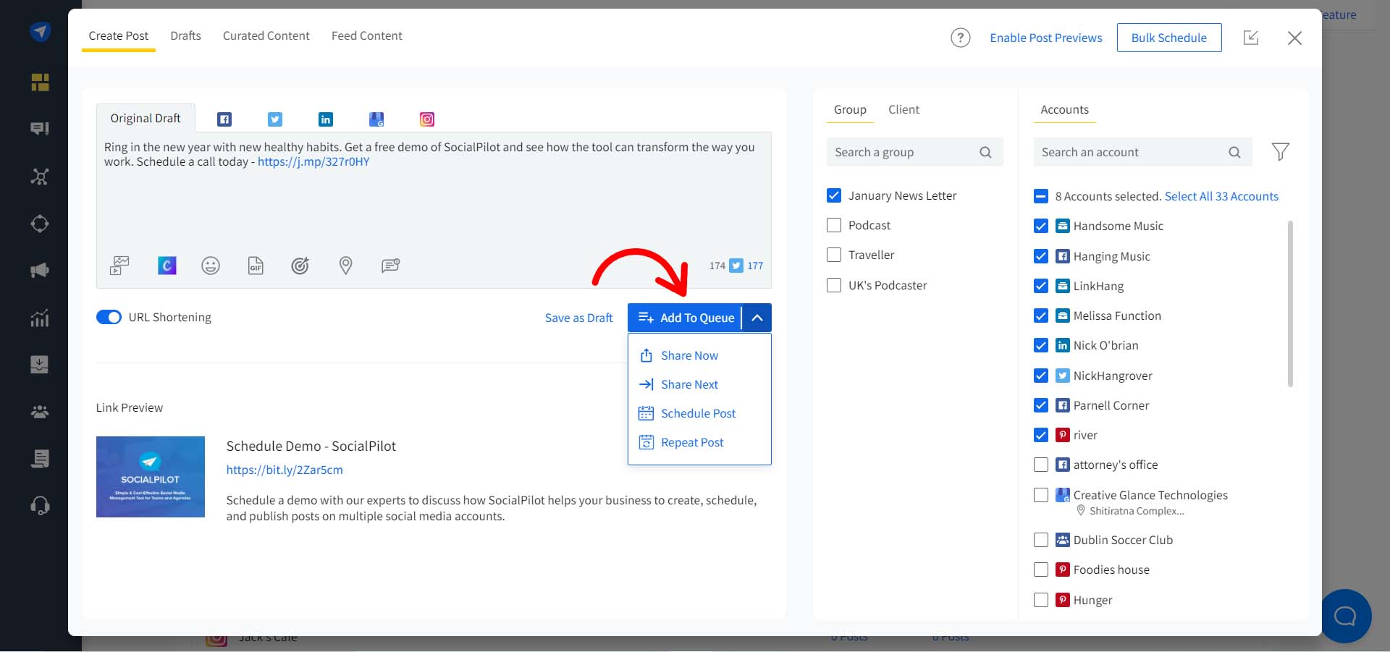Viewport: 1390px width, 652px height.
Task: Check the attorney's office account
Action: pos(1041,465)
